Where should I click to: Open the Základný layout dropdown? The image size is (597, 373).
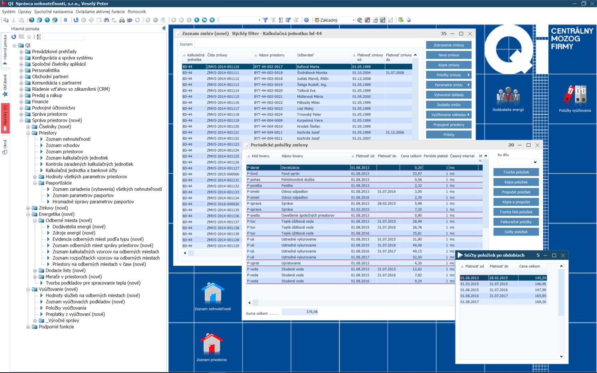353,20
